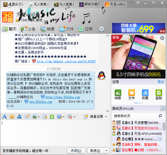This screenshot has height=155, width=167.
Task: Click the 消息记录 history icon
Action: coord(86,117)
